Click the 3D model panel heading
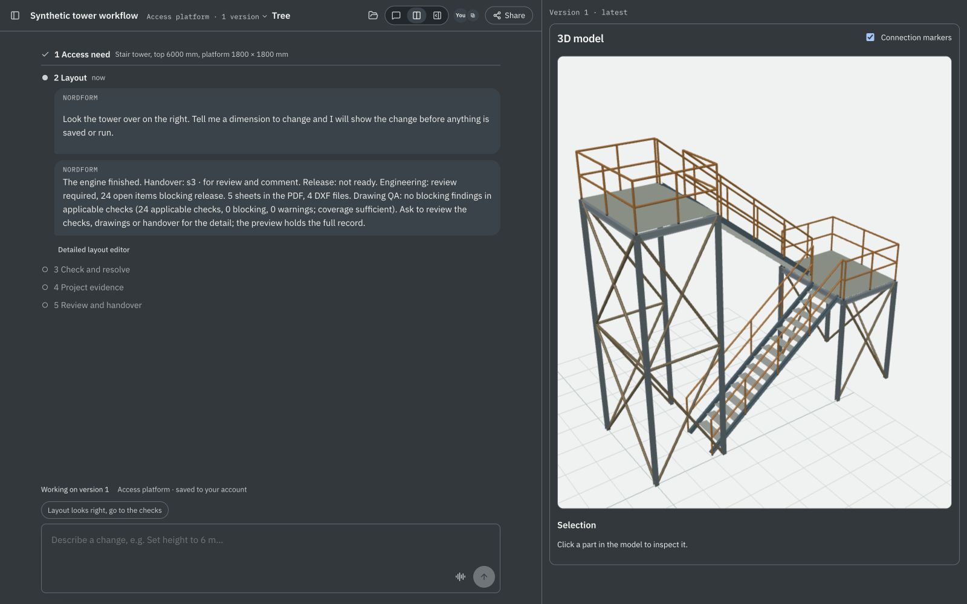This screenshot has height=604, width=967. pos(580,39)
